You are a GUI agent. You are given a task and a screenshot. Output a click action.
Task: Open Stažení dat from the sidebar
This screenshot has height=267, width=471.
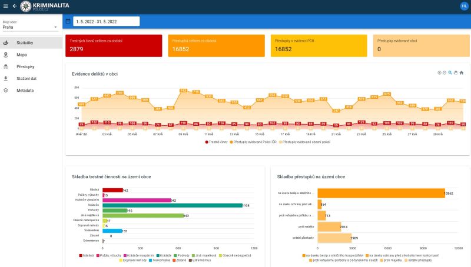26,78
